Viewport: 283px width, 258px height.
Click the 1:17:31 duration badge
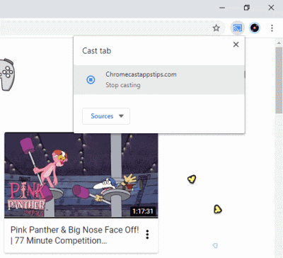(143, 211)
